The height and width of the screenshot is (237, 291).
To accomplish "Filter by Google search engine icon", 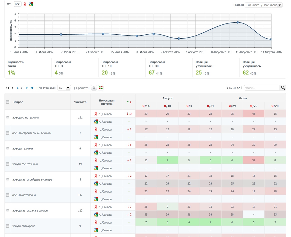I will click(x=31, y=4).
